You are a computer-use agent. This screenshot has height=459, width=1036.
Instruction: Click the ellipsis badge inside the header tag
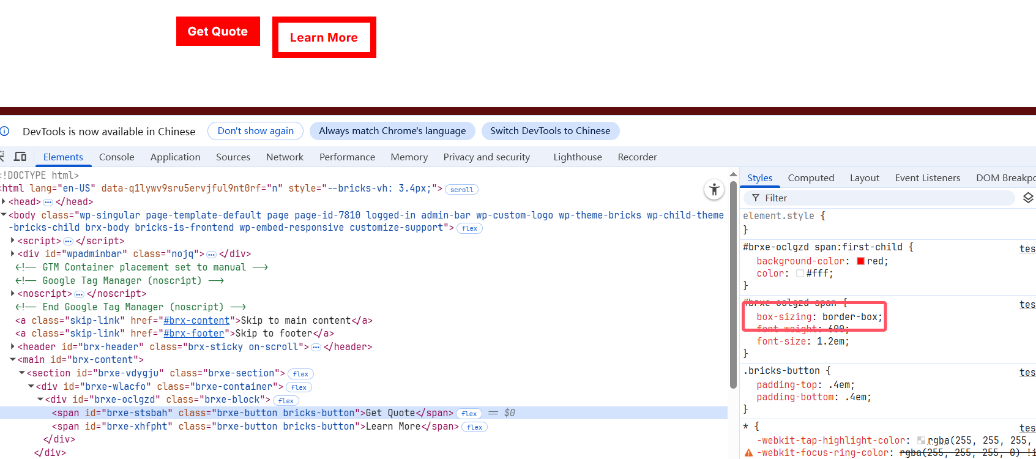[316, 347]
